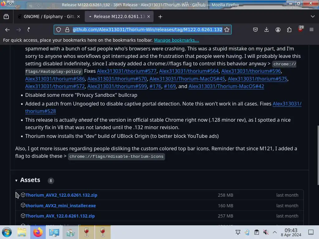Image resolution: width=319 pixels, height=239 pixels.
Task: Switch to the GNOME / Epiphany tab
Action: [x=48, y=17]
